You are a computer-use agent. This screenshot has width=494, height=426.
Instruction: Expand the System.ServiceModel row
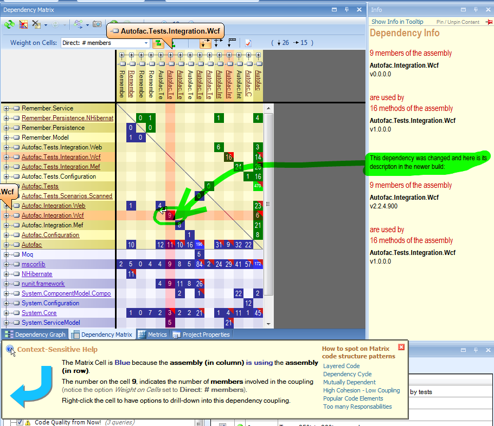[6, 323]
